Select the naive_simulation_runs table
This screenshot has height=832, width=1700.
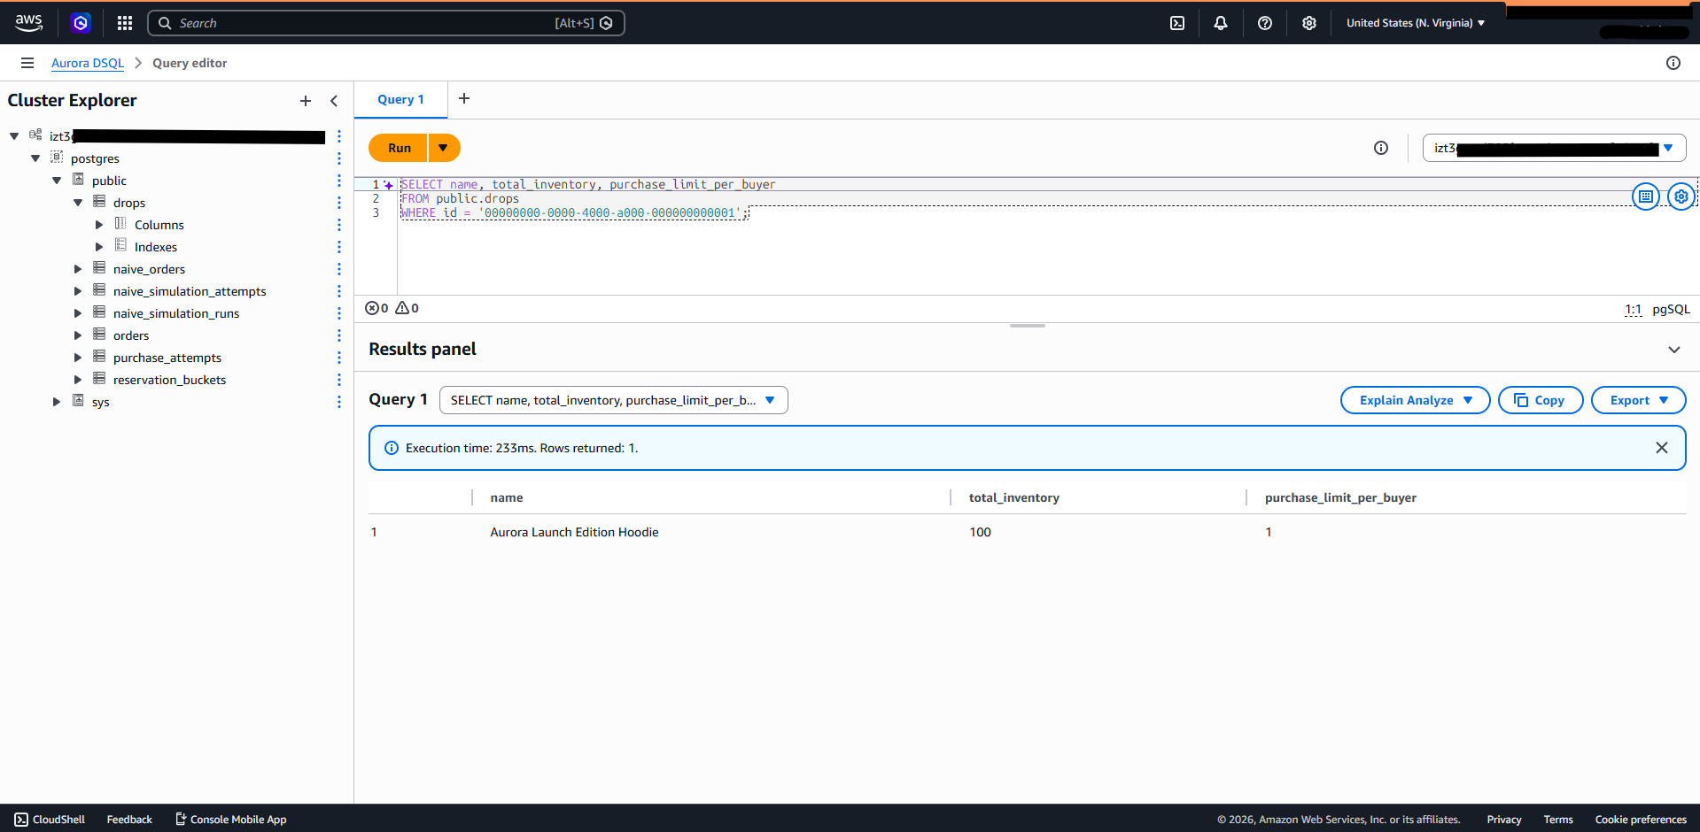point(176,313)
